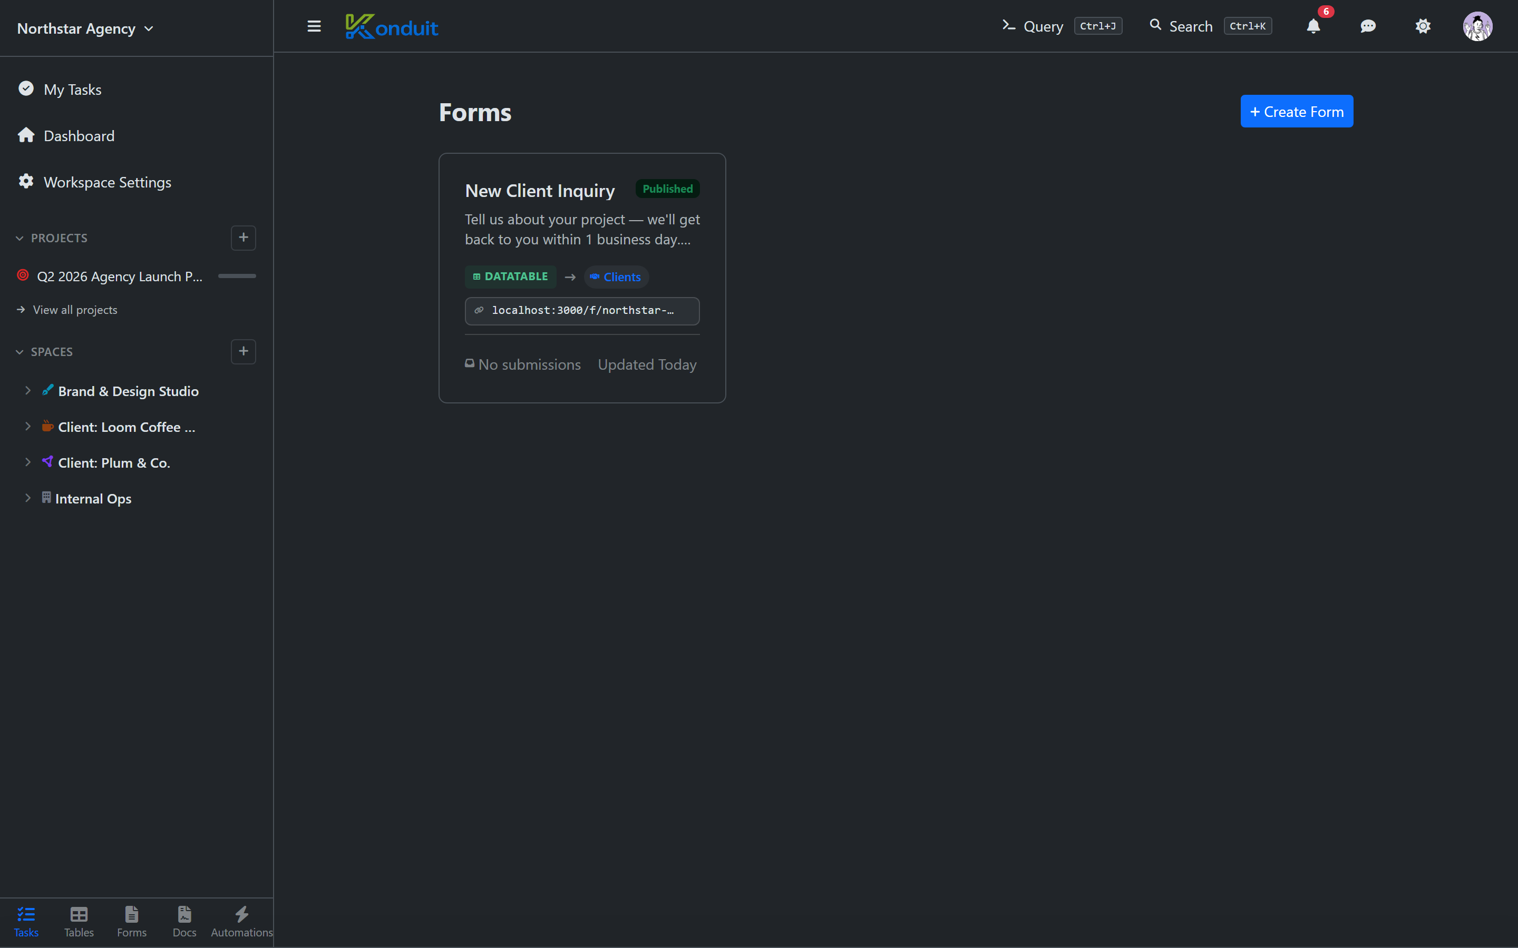Switch to the Tables bottom tab
1518x948 pixels.
pos(79,922)
